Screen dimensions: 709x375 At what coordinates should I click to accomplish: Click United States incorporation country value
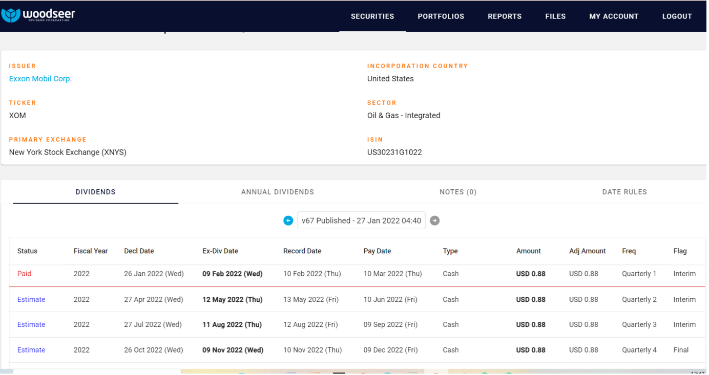tap(390, 79)
